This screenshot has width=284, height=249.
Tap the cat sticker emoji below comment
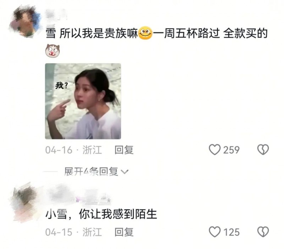(x=53, y=51)
